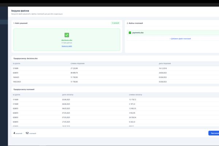Click the 'ДАТА ОПЛАТЫ' column header
The height and width of the screenshot is (146, 219).
point(68,95)
